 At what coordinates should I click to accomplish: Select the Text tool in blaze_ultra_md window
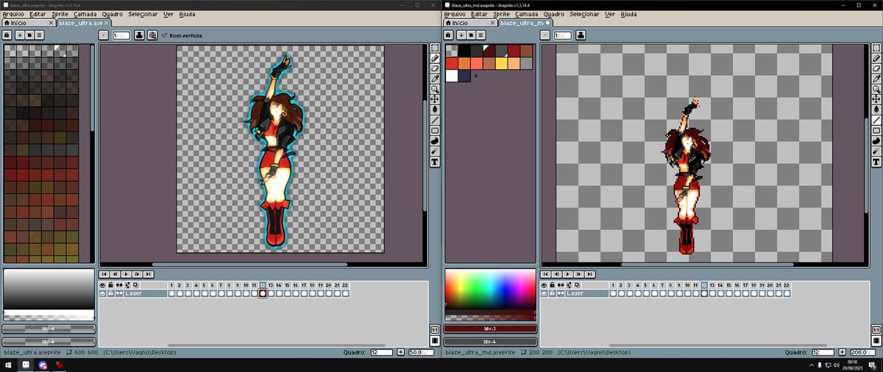(x=876, y=161)
